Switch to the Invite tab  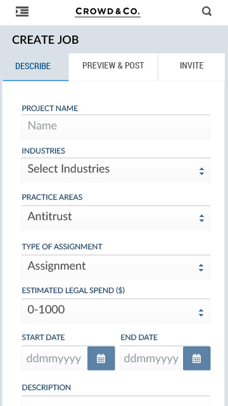191,67
